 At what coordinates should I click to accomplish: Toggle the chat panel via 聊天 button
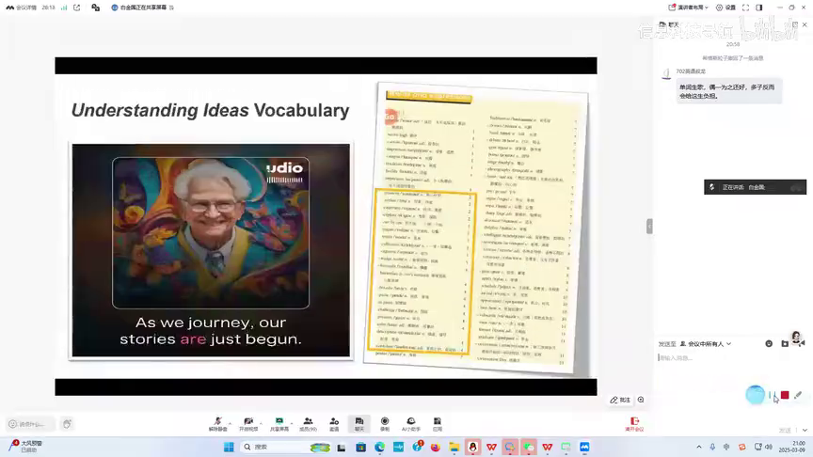click(x=359, y=422)
